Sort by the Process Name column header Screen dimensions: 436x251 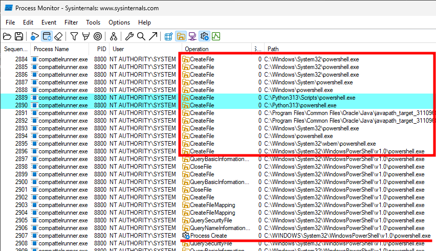pos(59,49)
